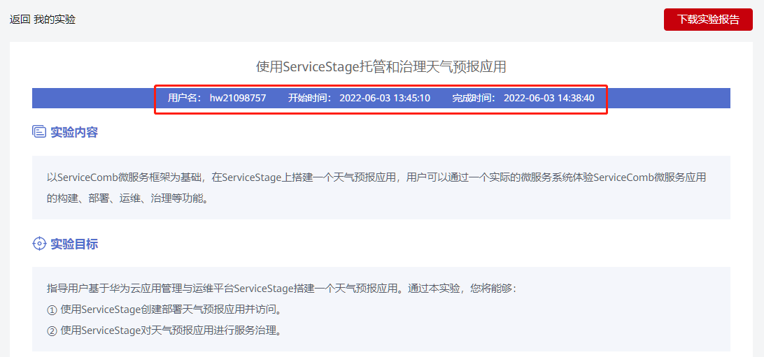Click objective ① 使用ServiceStage创建部署天气预报应用并访问
This screenshot has height=357, width=764.
(x=164, y=309)
